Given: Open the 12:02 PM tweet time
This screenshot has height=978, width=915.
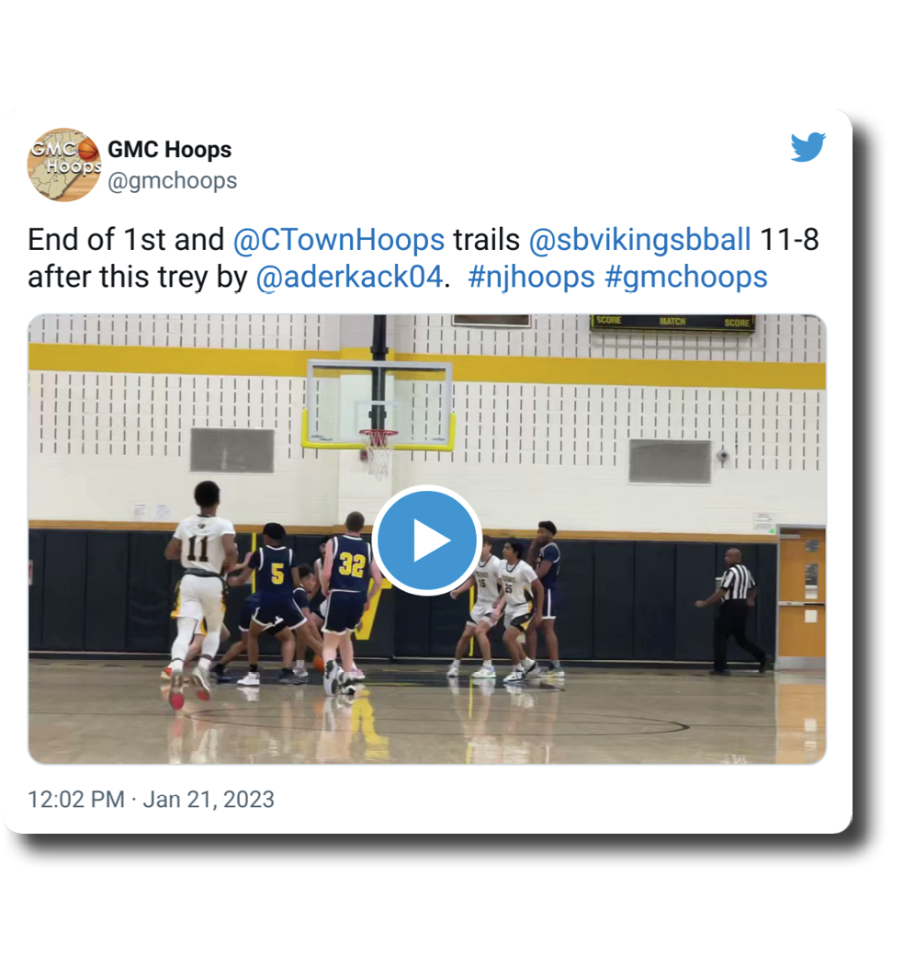Looking at the screenshot, I should [x=76, y=799].
